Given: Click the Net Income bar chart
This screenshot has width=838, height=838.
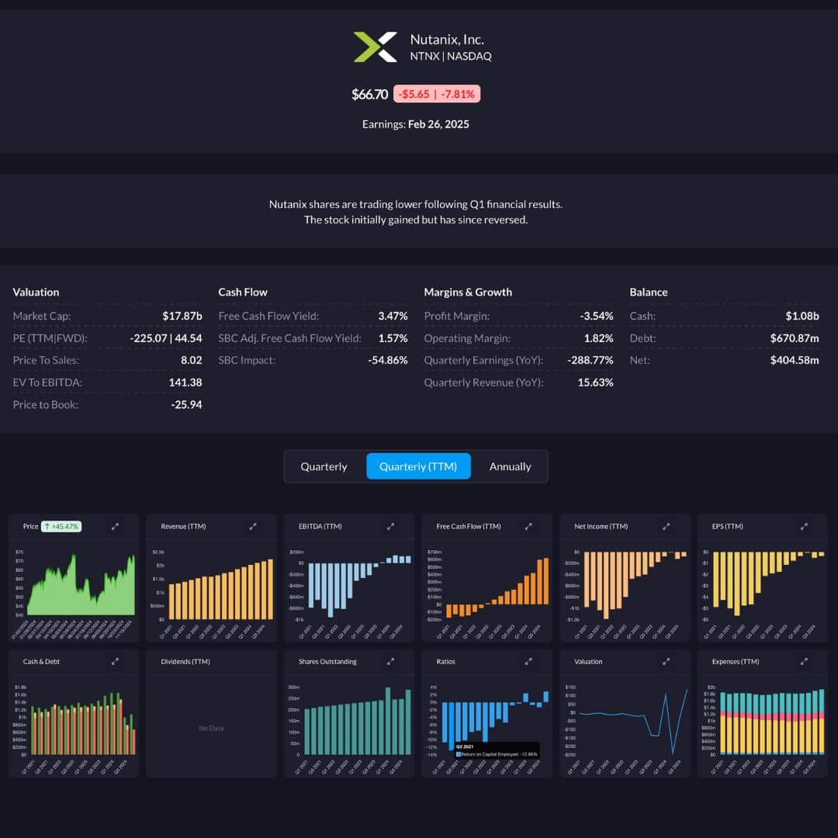Looking at the screenshot, I should [635, 585].
